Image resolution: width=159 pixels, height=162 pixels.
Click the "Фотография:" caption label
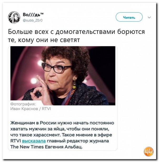23,104
